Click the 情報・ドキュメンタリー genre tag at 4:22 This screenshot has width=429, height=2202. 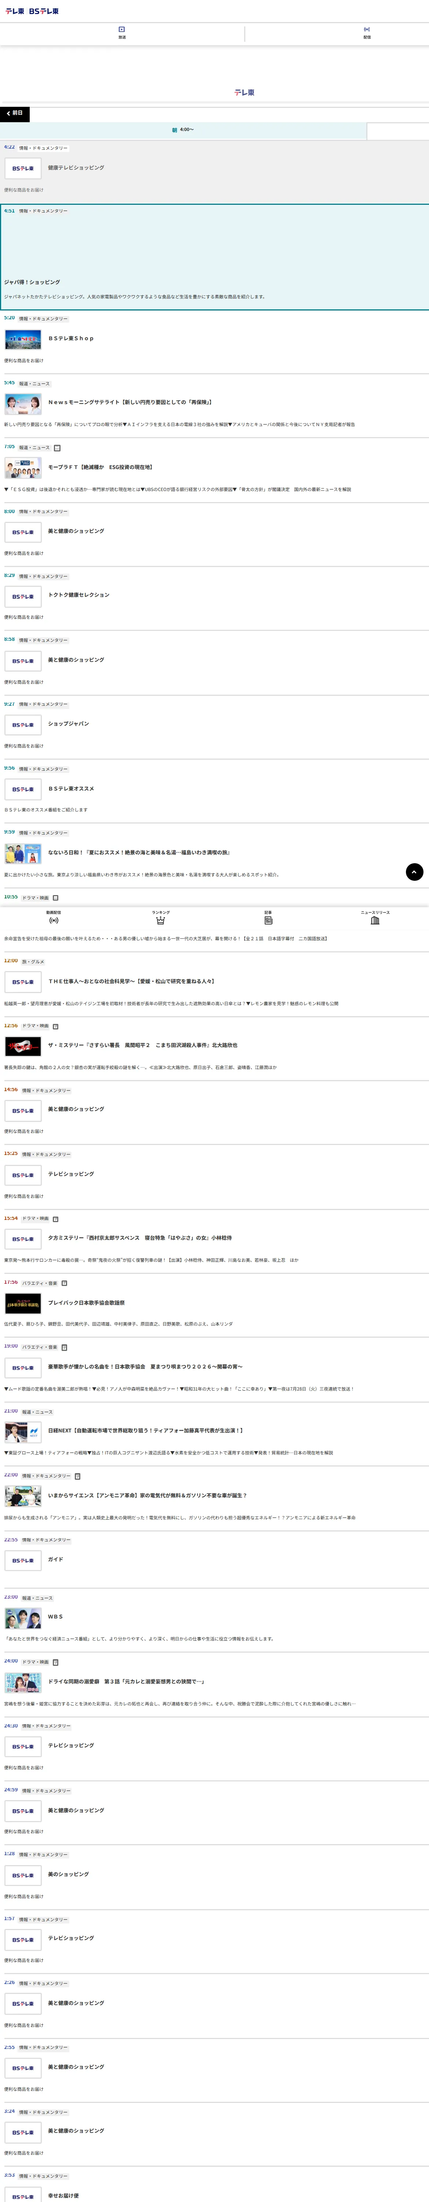click(x=44, y=148)
